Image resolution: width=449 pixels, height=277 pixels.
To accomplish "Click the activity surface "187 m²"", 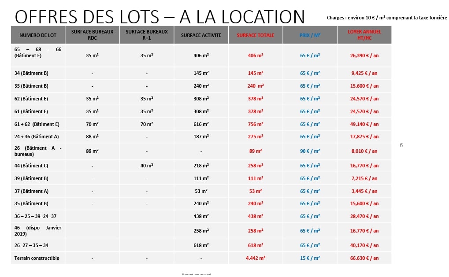I will pyautogui.click(x=201, y=137).
